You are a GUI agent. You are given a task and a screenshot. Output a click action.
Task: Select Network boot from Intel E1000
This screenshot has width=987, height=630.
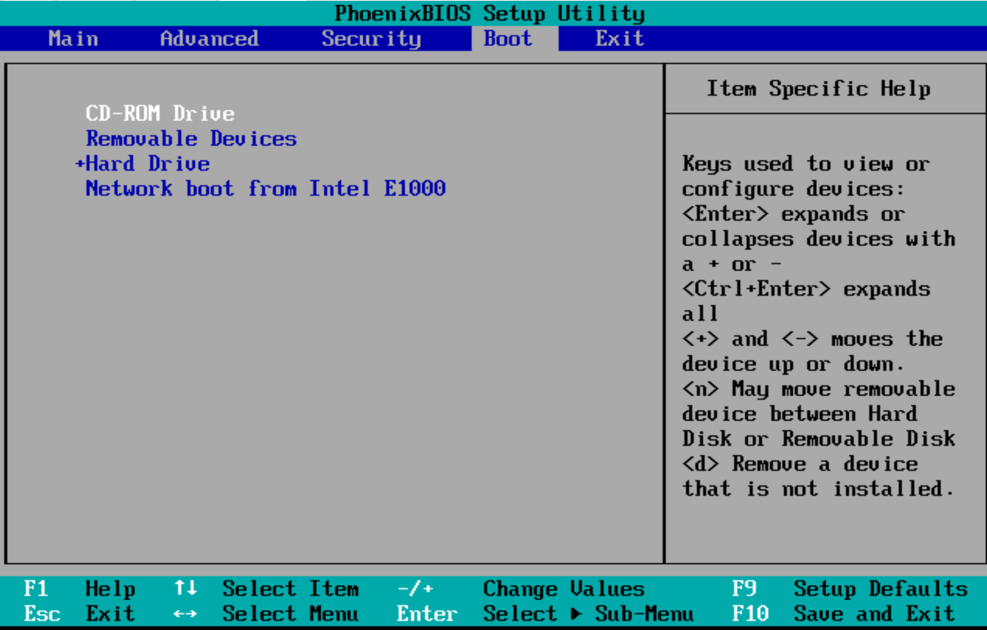[265, 189]
